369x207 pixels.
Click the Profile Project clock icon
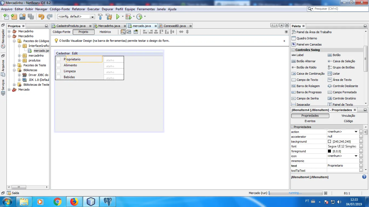tap(139, 16)
